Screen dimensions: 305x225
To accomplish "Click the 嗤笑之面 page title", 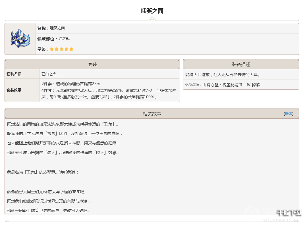I will point(152,11).
